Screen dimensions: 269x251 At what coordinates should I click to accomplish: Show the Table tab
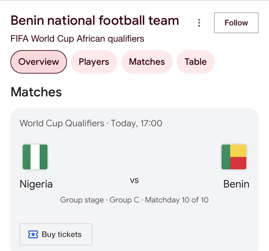196,62
